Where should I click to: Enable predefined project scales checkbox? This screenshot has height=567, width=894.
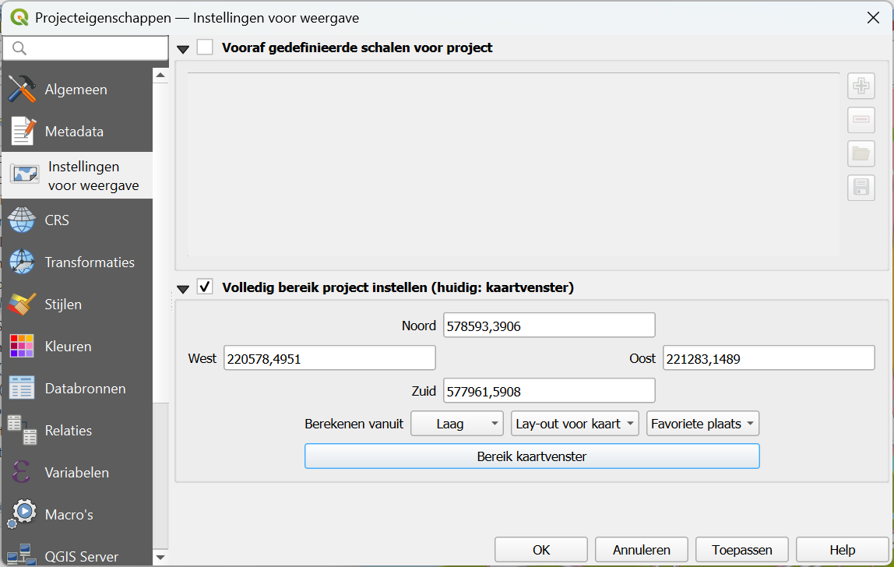click(205, 48)
